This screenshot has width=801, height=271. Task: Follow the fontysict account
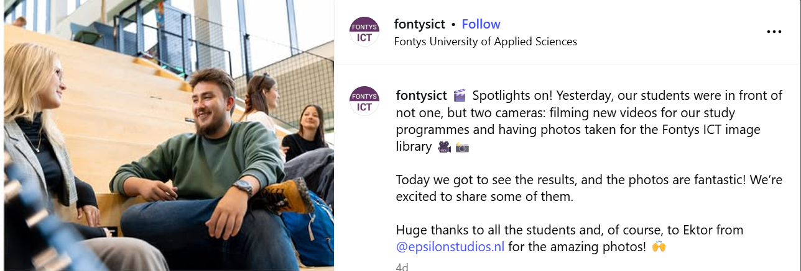tap(481, 24)
